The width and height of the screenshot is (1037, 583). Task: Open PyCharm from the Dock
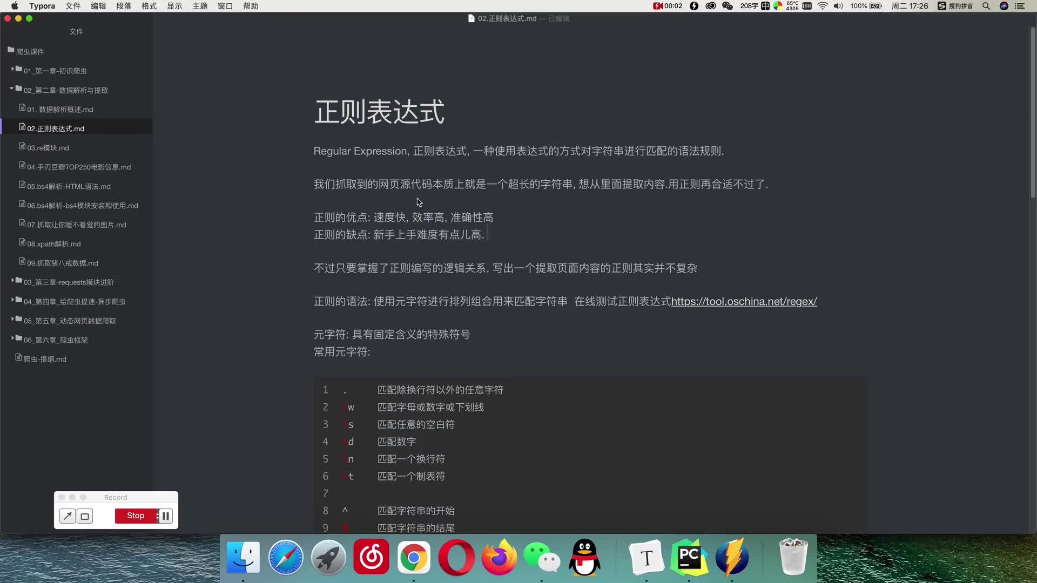tap(689, 557)
